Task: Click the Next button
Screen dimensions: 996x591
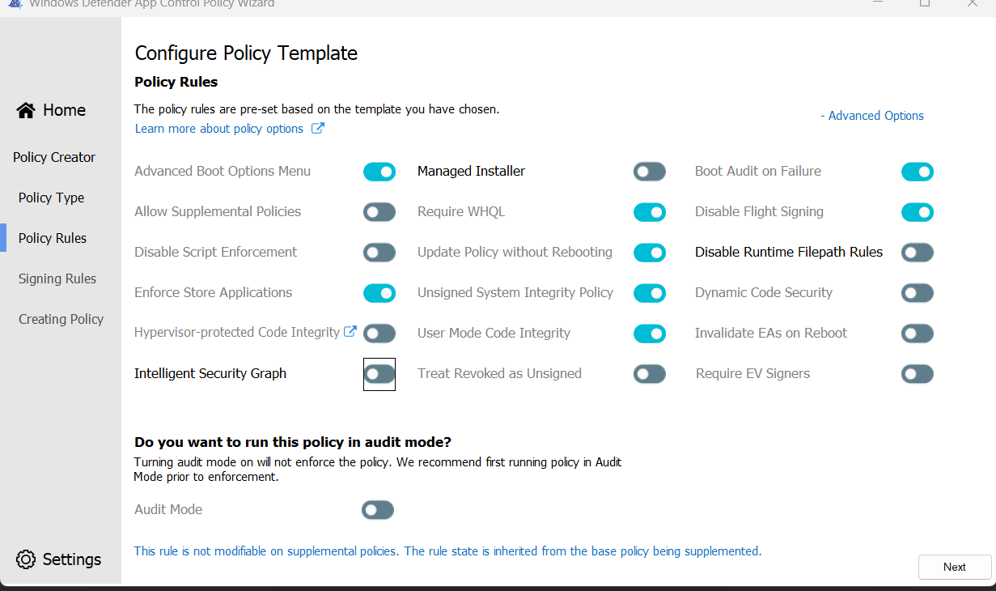Action: tap(955, 567)
